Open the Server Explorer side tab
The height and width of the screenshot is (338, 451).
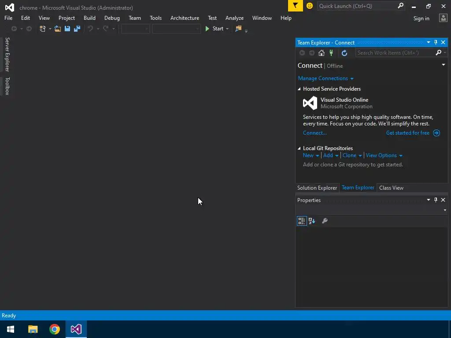(x=7, y=54)
